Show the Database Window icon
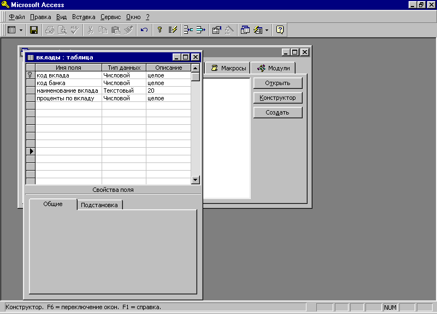 [x=245, y=30]
